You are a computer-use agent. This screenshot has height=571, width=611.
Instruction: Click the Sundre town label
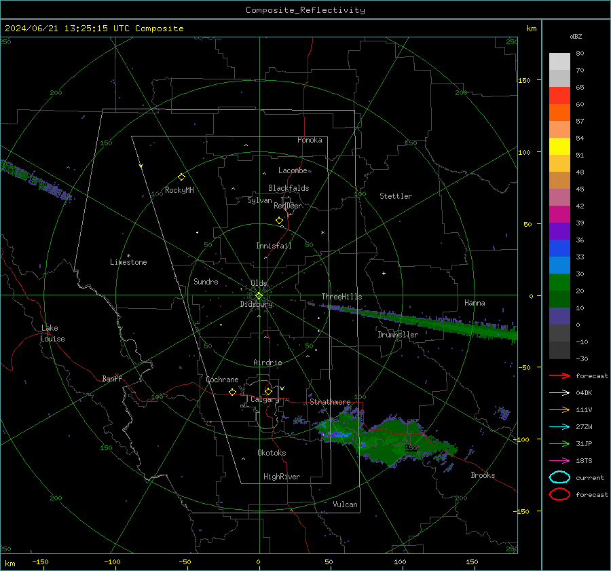(x=206, y=281)
